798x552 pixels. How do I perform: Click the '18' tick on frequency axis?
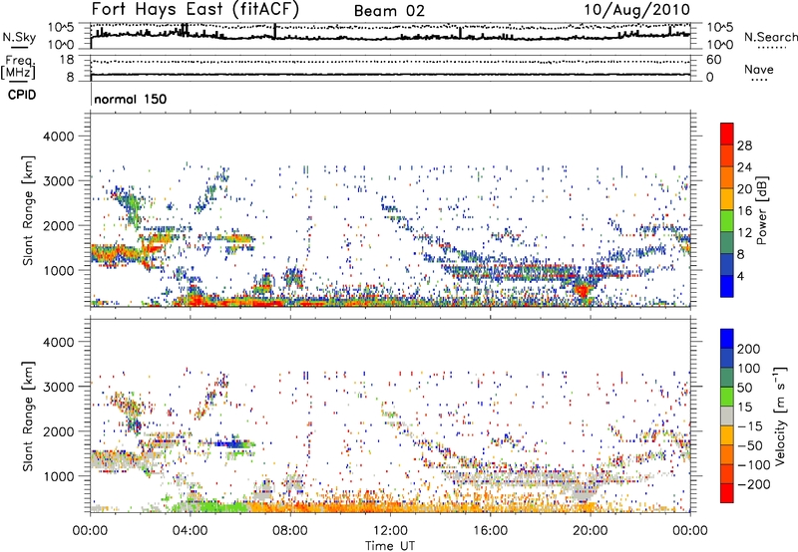[x=67, y=60]
